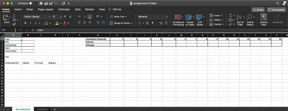Open the Delete cells button
The height and width of the screenshot is (111, 288).
pyautogui.click(x=216, y=20)
